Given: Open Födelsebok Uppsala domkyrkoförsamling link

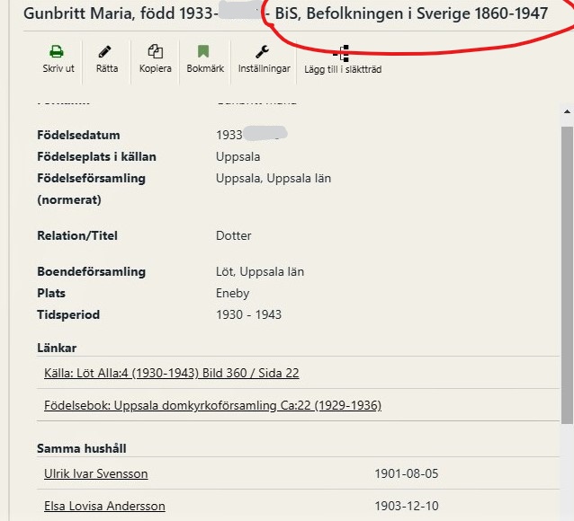Looking at the screenshot, I should click(x=212, y=405).
